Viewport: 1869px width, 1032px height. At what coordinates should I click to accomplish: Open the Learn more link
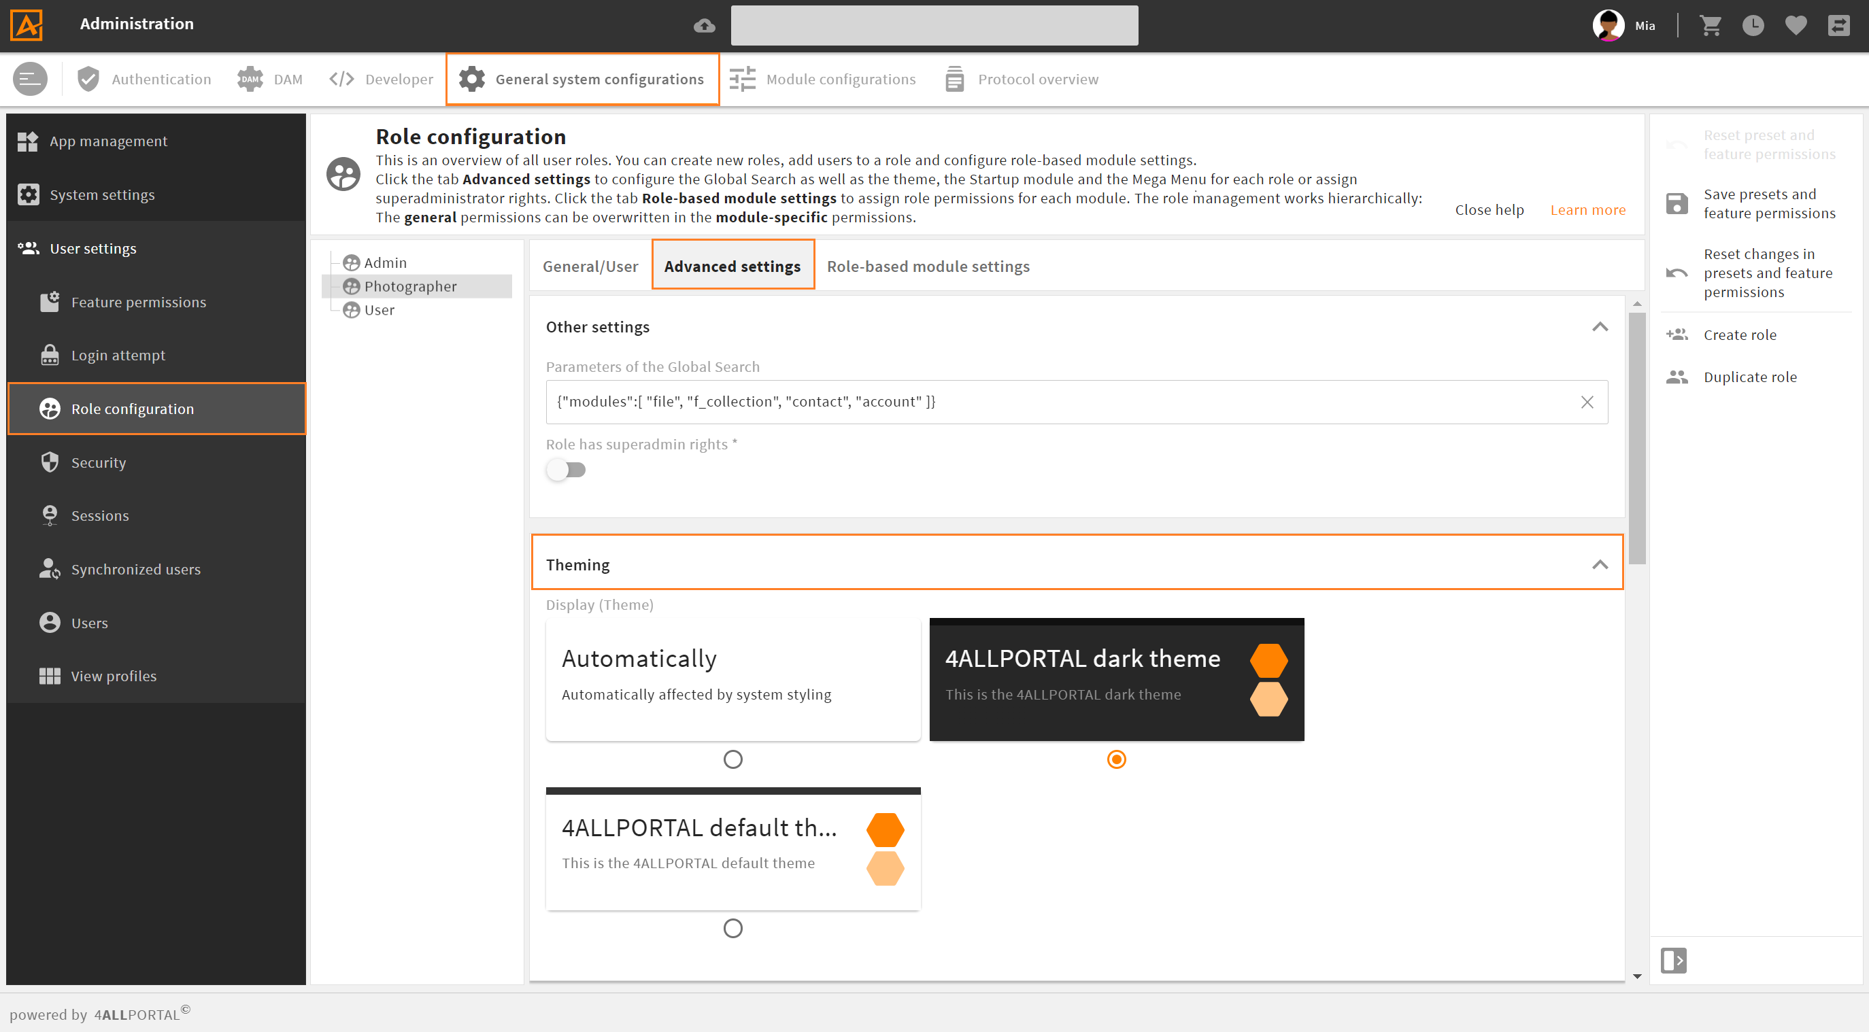(x=1587, y=209)
